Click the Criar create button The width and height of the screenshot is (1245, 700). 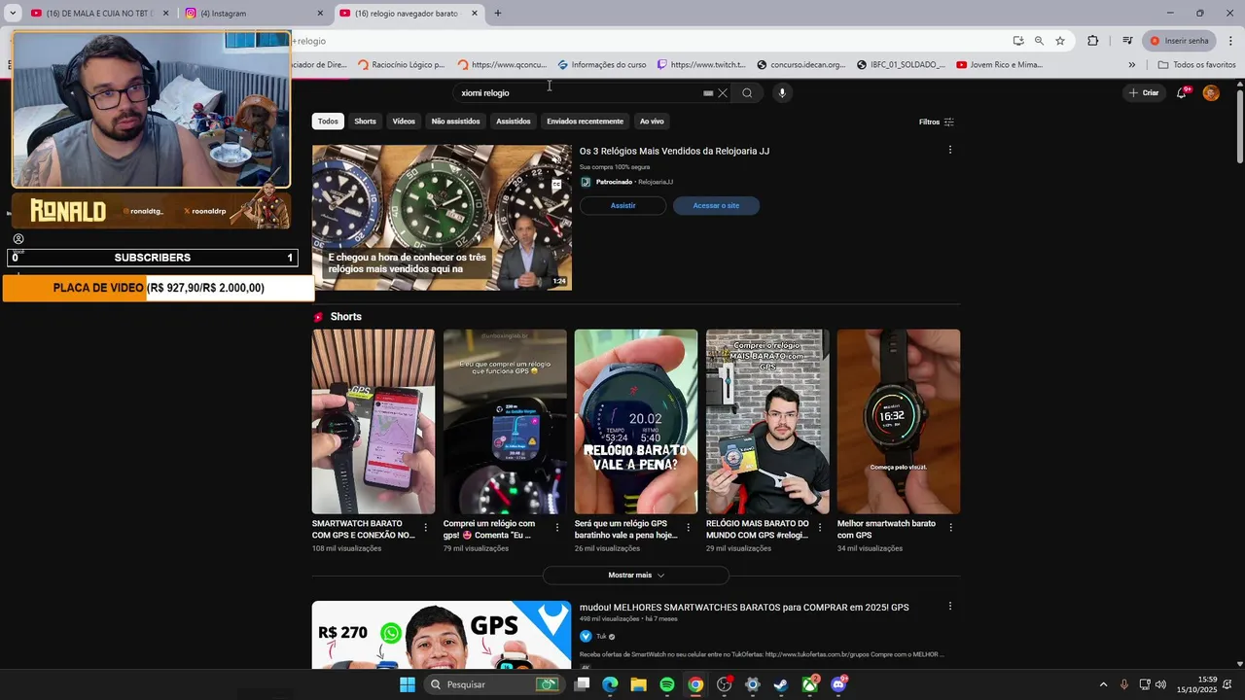(1144, 93)
